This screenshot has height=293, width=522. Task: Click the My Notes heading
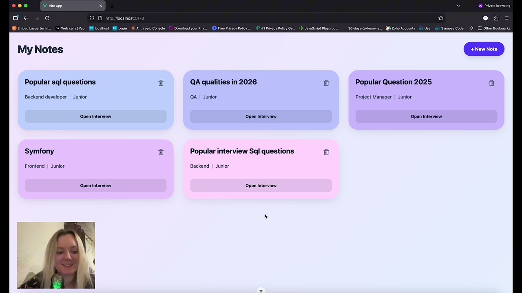(40, 49)
